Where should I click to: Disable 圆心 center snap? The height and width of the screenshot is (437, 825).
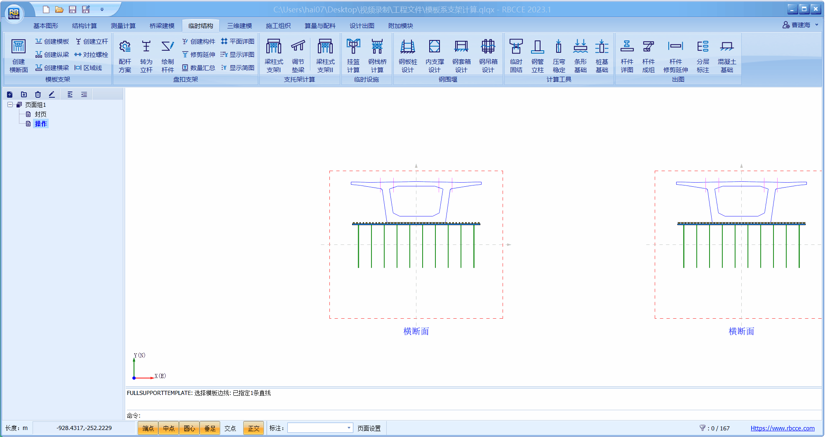click(189, 428)
